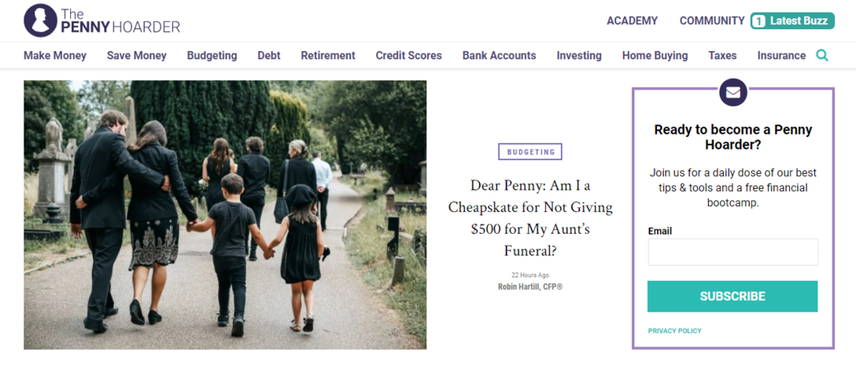This screenshot has width=856, height=370.
Task: Open the Bank Accounts section
Action: [499, 56]
